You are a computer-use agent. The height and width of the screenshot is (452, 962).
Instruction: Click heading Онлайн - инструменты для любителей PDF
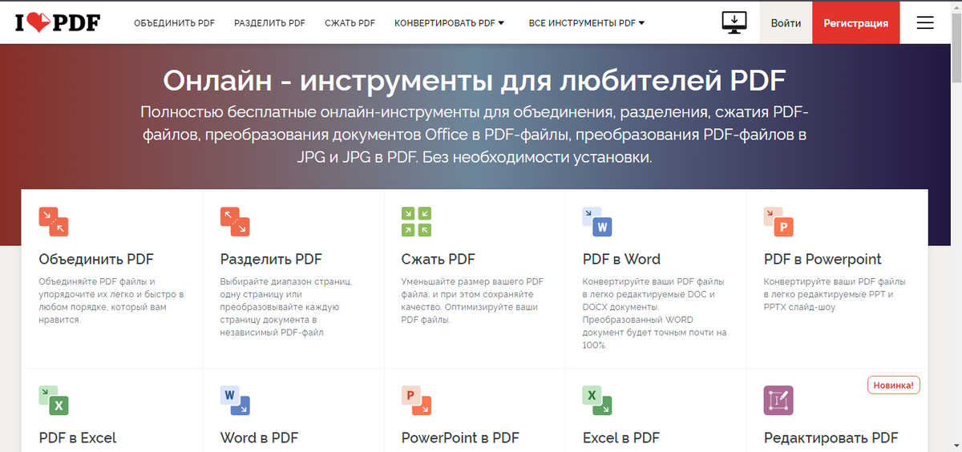click(x=475, y=81)
